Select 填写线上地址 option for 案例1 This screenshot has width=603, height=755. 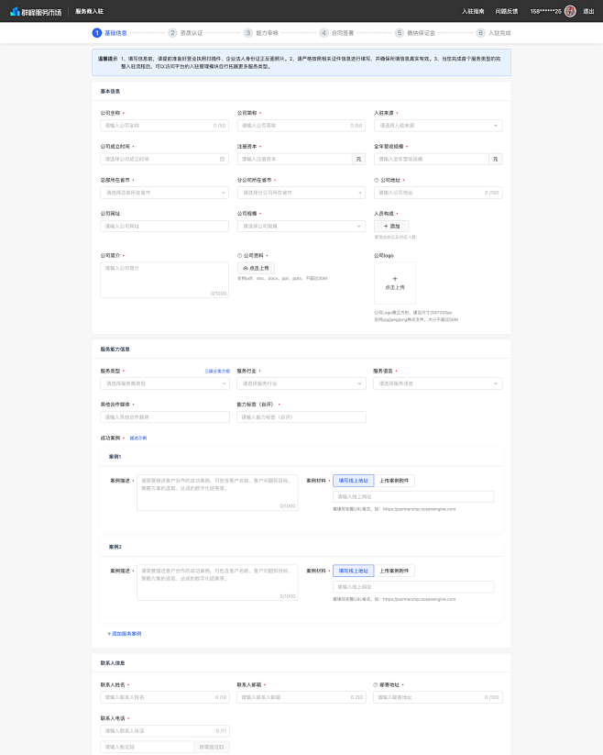coord(354,481)
